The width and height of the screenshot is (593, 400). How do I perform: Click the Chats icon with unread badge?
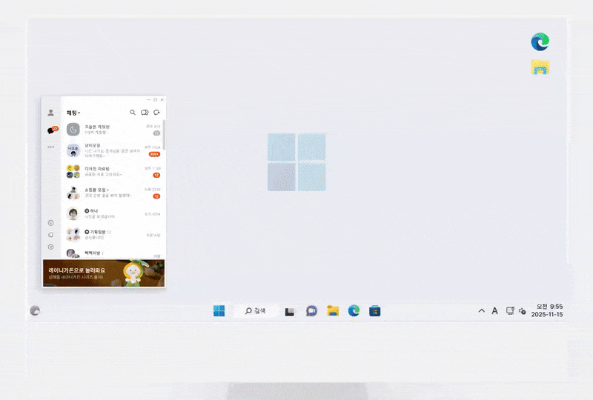(51, 130)
